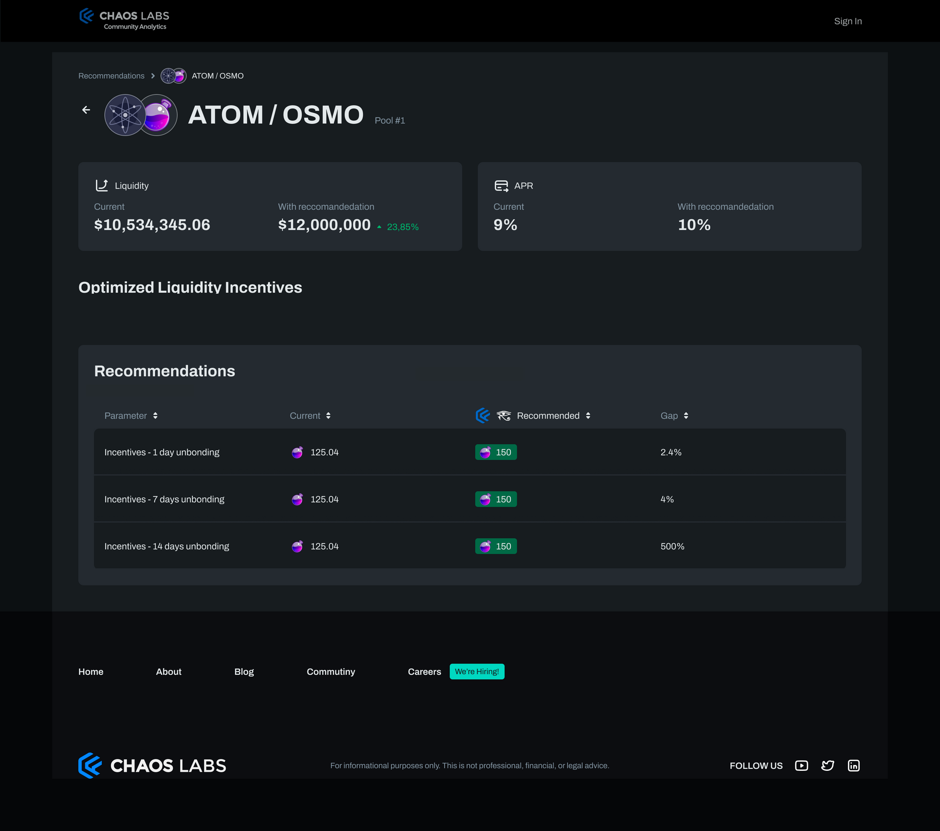Select Incentives - 14 days unbonding row
This screenshot has width=940, height=831.
click(166, 546)
